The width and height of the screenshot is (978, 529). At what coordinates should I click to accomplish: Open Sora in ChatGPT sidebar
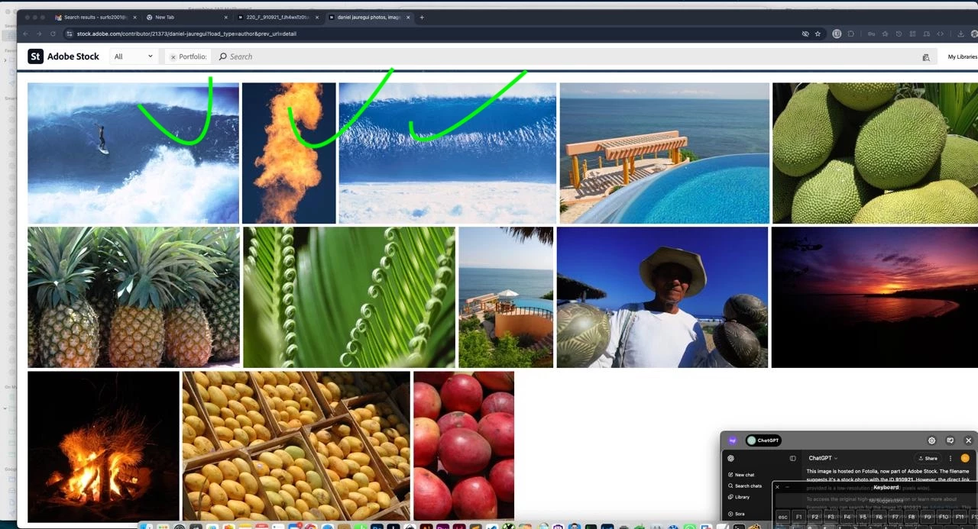point(735,514)
